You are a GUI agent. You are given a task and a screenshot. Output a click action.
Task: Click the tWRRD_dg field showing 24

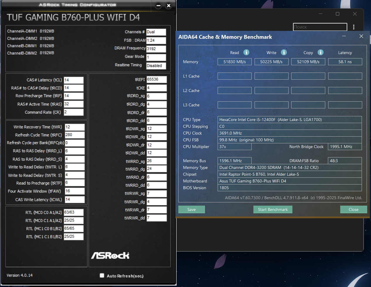pos(157,169)
